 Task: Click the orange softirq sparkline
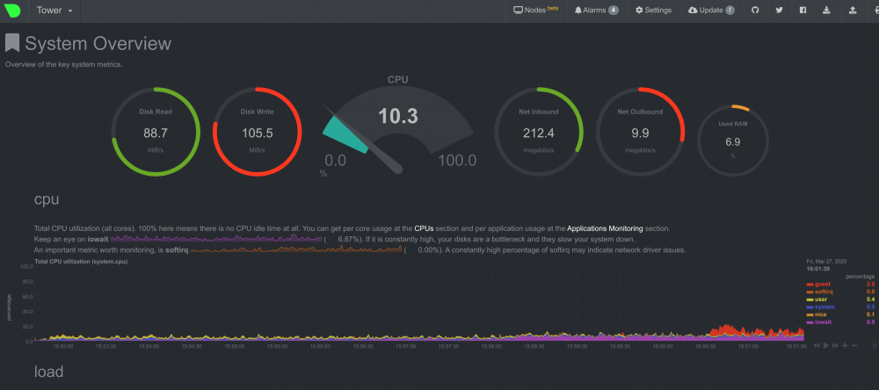click(x=296, y=249)
